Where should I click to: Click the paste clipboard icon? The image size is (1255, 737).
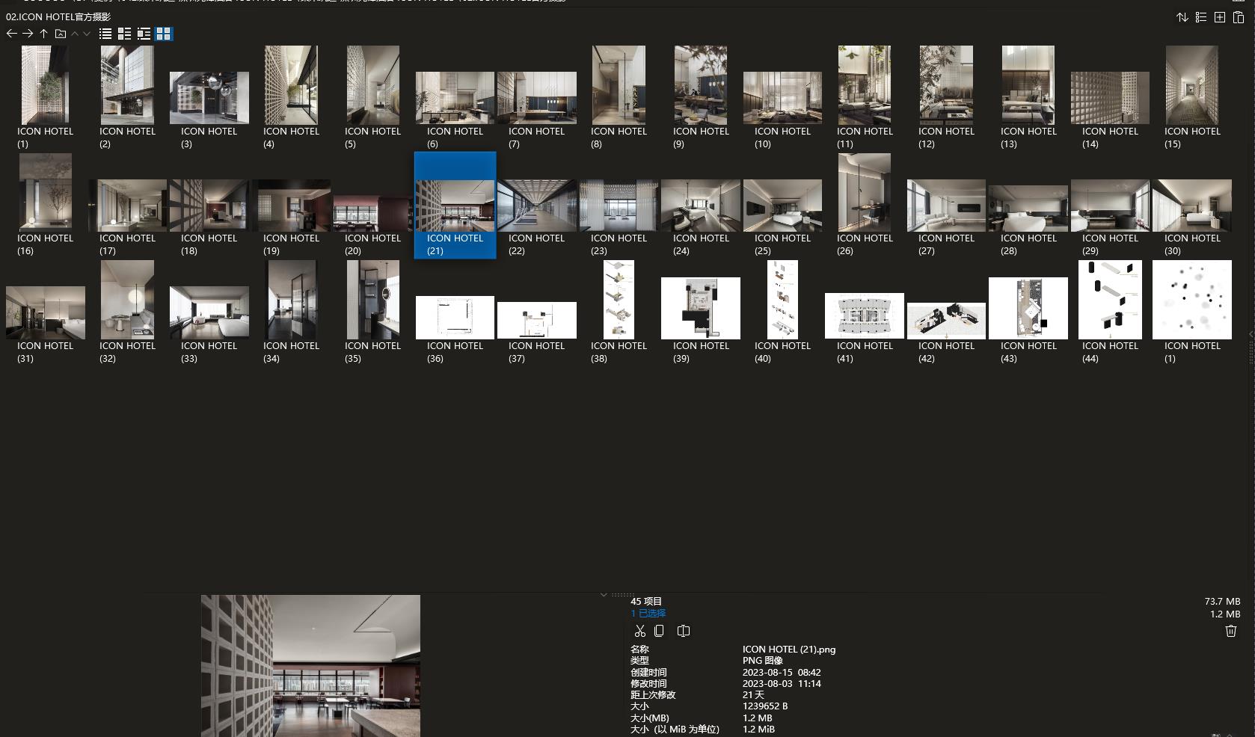1239,17
